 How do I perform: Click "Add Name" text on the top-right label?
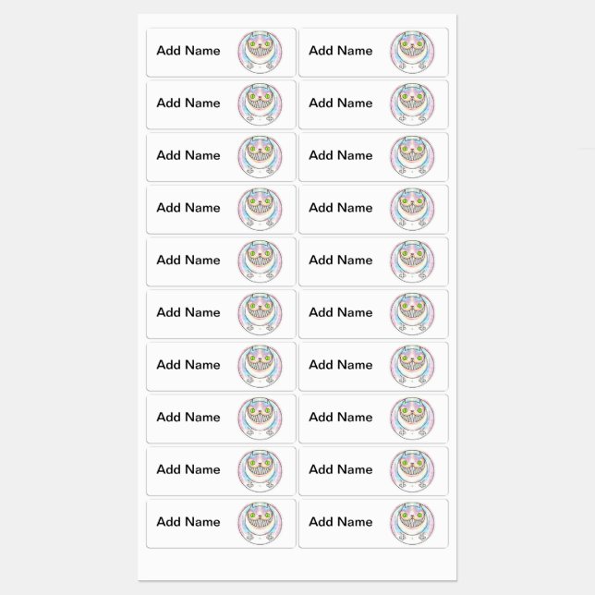(341, 51)
